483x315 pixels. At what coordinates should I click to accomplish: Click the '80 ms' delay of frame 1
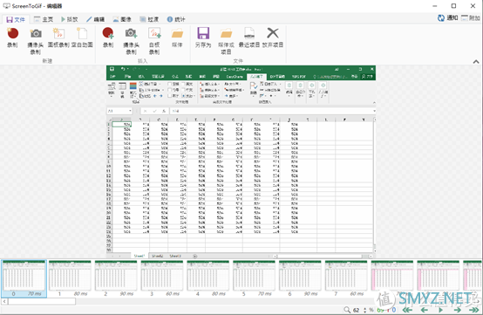(x=81, y=294)
